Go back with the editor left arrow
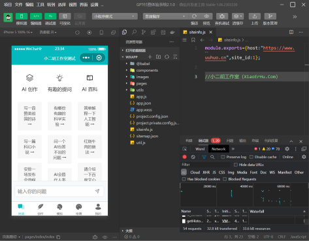This screenshot has width=309, height=241. pyautogui.click(x=203, y=40)
